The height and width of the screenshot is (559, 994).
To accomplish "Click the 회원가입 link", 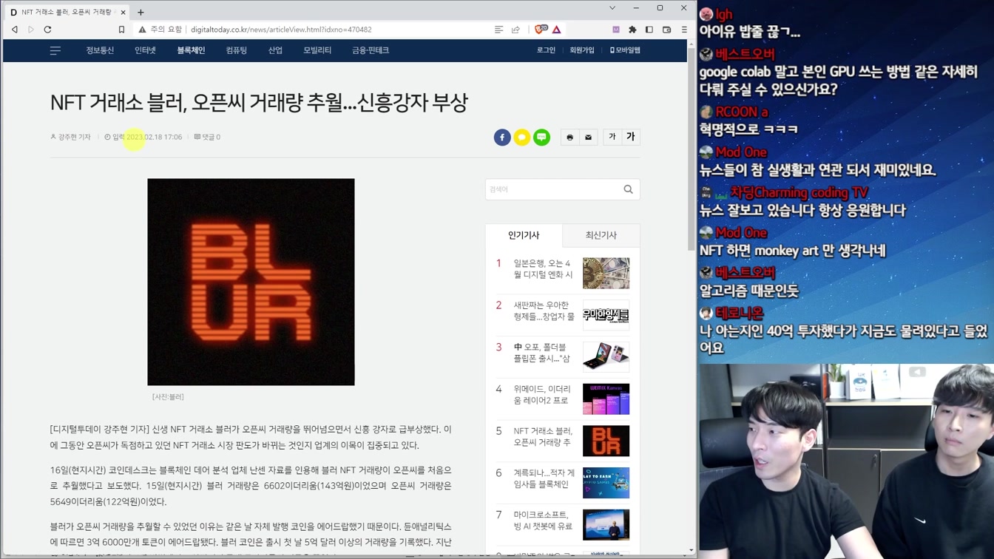I will (x=582, y=50).
